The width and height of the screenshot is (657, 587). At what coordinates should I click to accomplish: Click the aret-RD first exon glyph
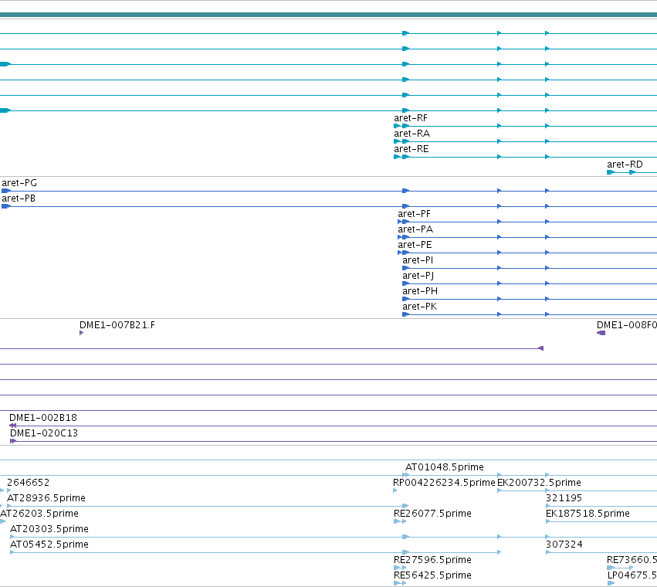(611, 172)
